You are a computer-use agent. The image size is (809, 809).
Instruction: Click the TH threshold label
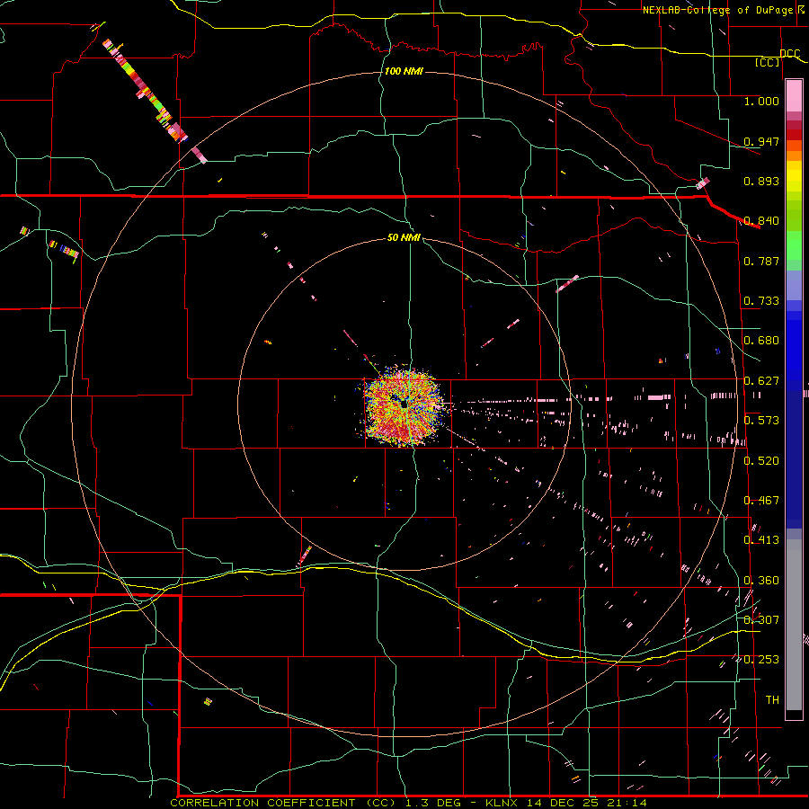pyautogui.click(x=772, y=700)
